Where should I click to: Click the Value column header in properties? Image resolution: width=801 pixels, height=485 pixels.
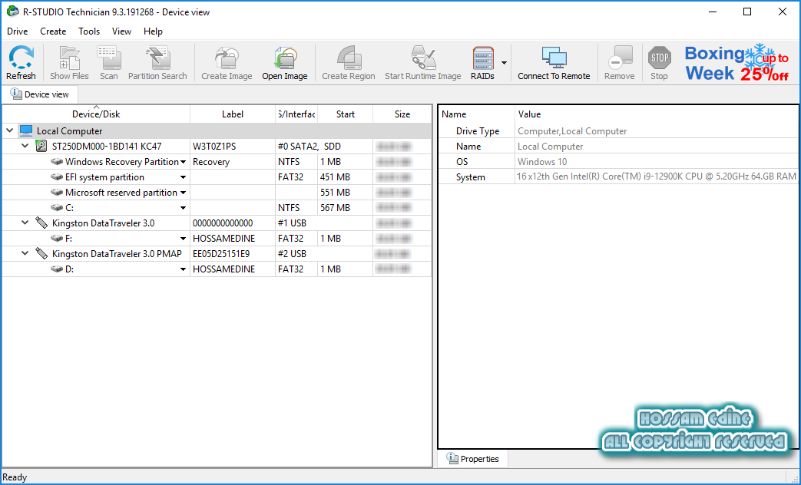(657, 114)
